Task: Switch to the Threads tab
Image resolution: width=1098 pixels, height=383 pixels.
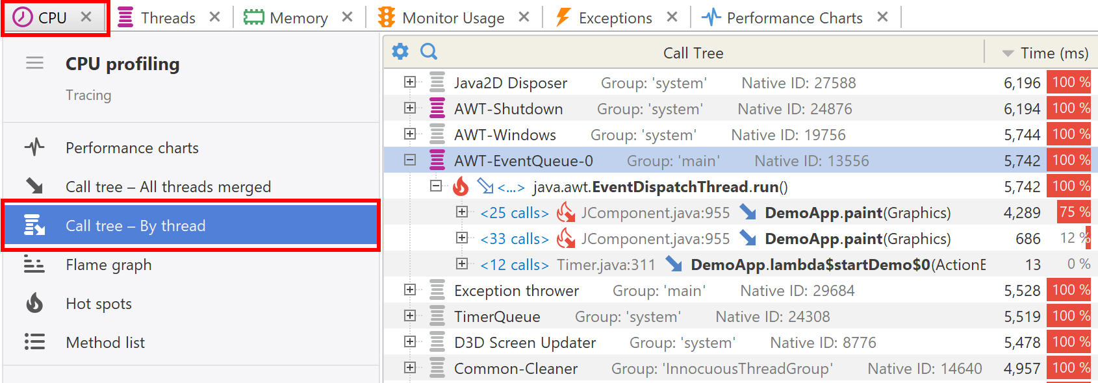Action: tap(157, 18)
